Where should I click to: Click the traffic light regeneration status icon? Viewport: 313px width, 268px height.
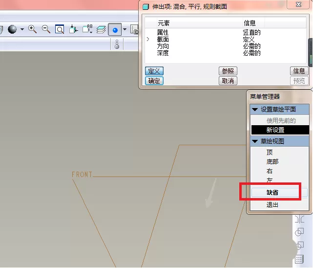(x=117, y=44)
